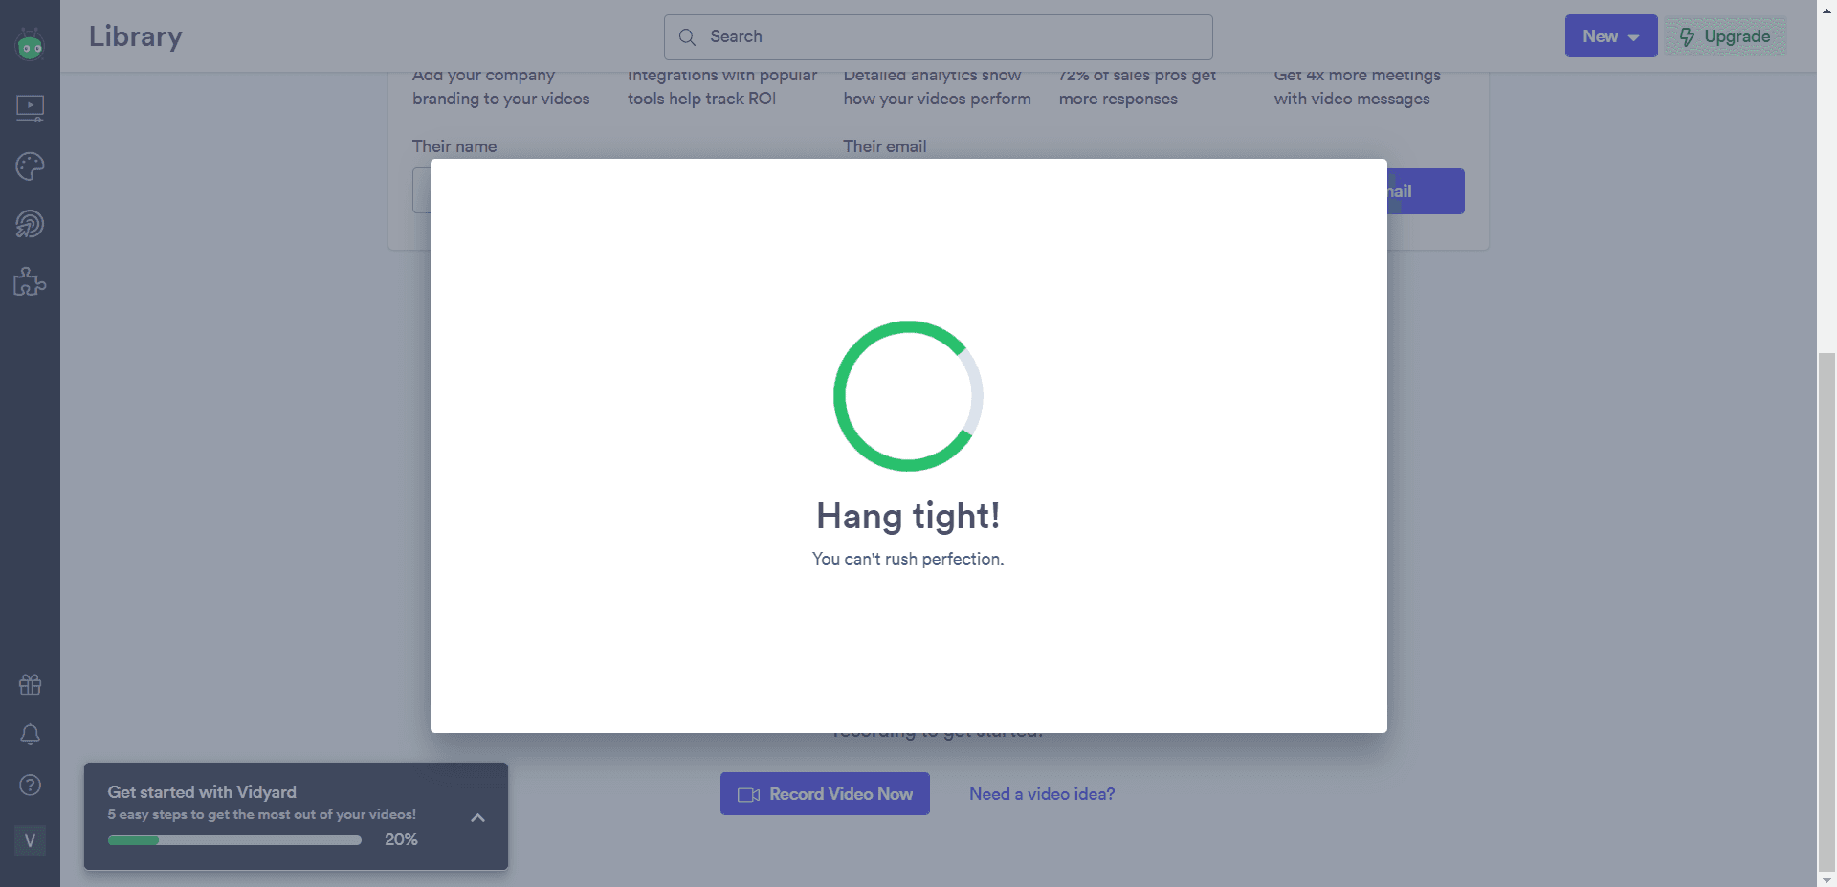Open the New dropdown button
The image size is (1837, 887).
[1611, 36]
